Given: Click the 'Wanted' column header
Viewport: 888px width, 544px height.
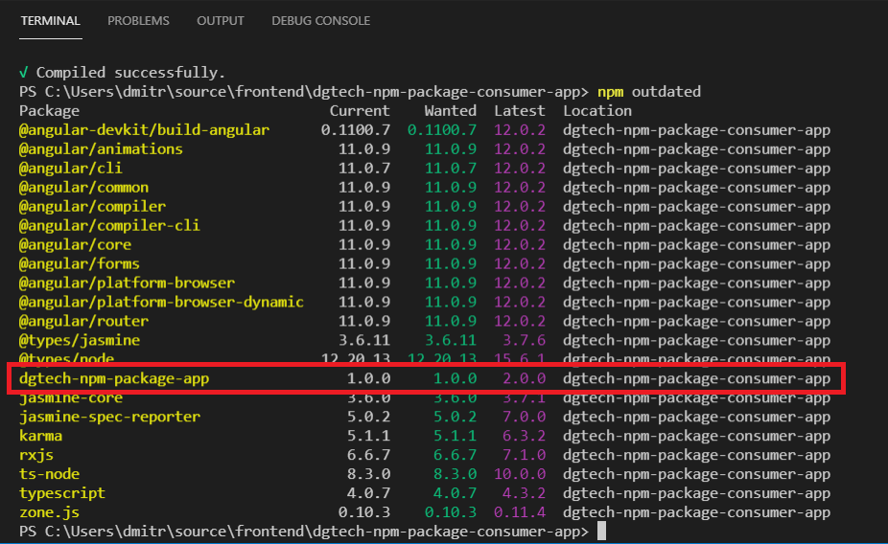Looking at the screenshot, I should click(x=450, y=111).
